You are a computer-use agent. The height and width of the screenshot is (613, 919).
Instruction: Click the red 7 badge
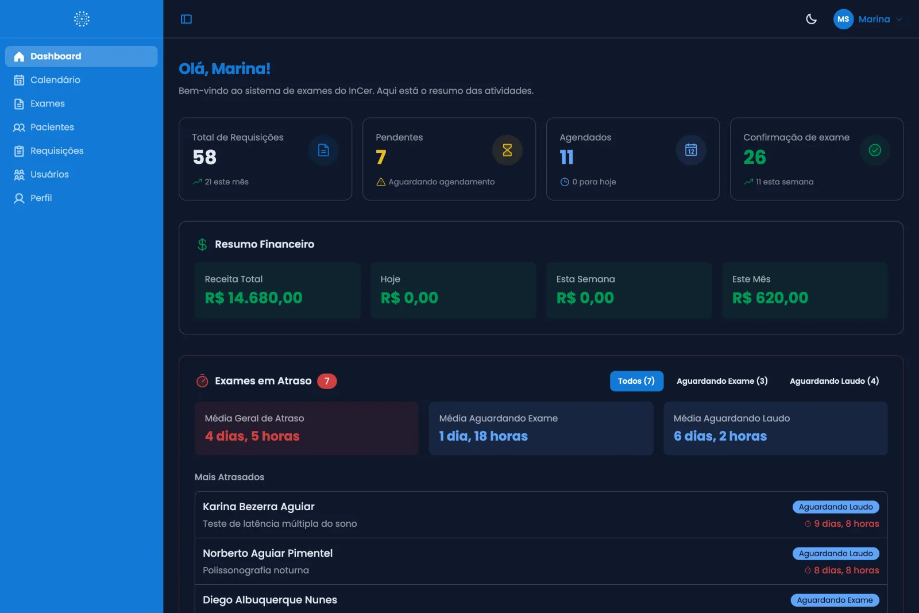(x=327, y=381)
